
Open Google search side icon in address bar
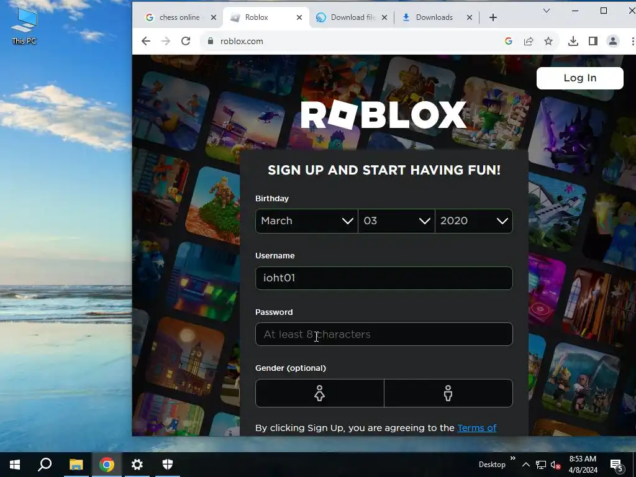509,41
